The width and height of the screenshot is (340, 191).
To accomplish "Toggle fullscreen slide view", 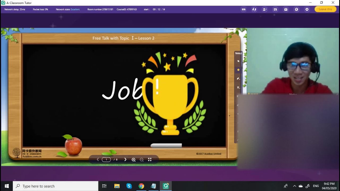I will (150, 159).
